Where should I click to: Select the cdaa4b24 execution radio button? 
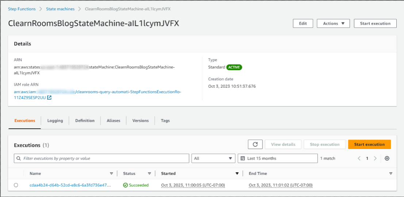click(16, 185)
